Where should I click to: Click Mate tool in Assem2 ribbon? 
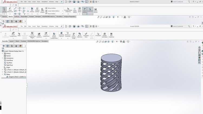point(19,34)
